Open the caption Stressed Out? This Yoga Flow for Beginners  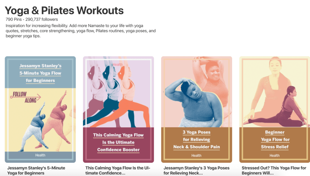click(274, 171)
